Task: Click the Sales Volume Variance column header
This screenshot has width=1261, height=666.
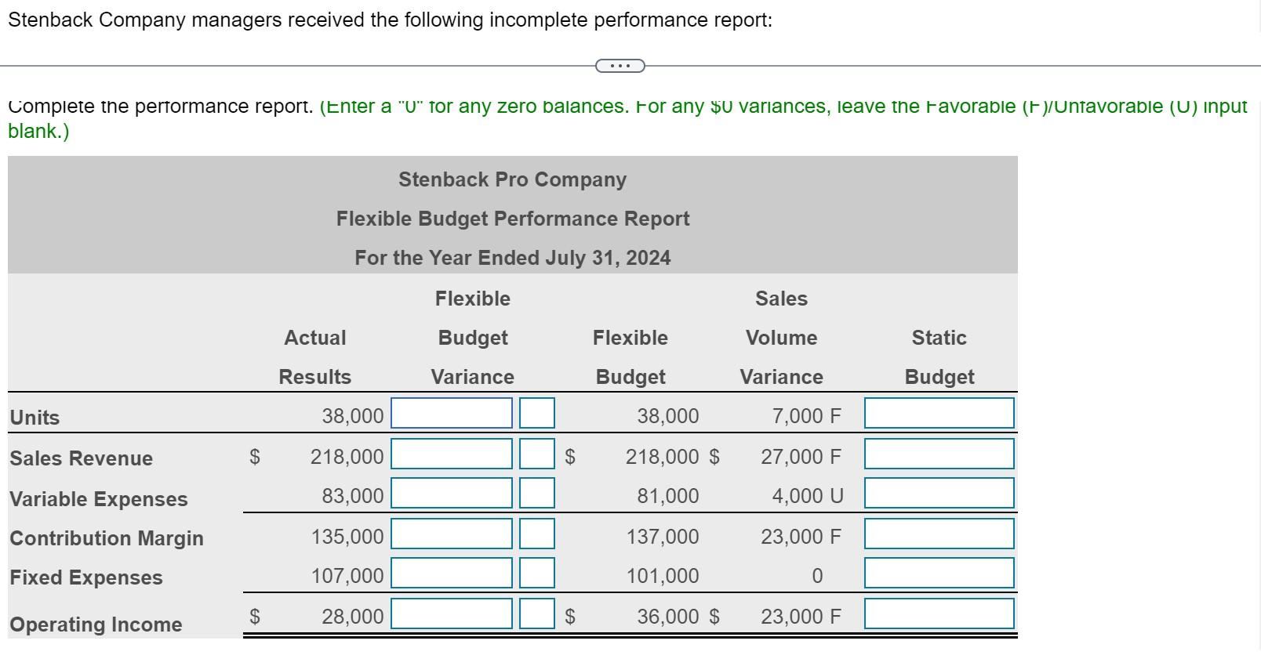Action: (782, 338)
